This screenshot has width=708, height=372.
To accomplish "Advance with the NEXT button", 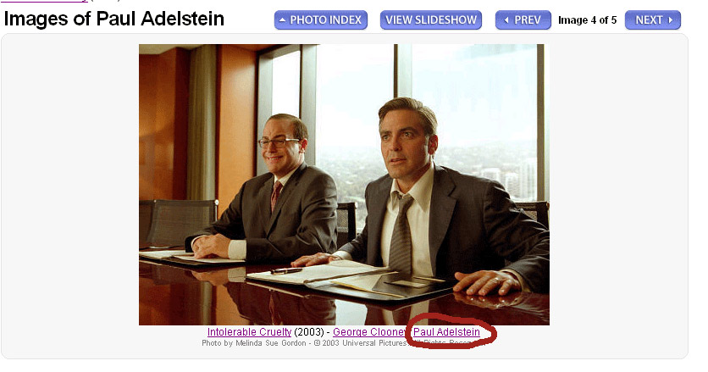I will coord(652,19).
